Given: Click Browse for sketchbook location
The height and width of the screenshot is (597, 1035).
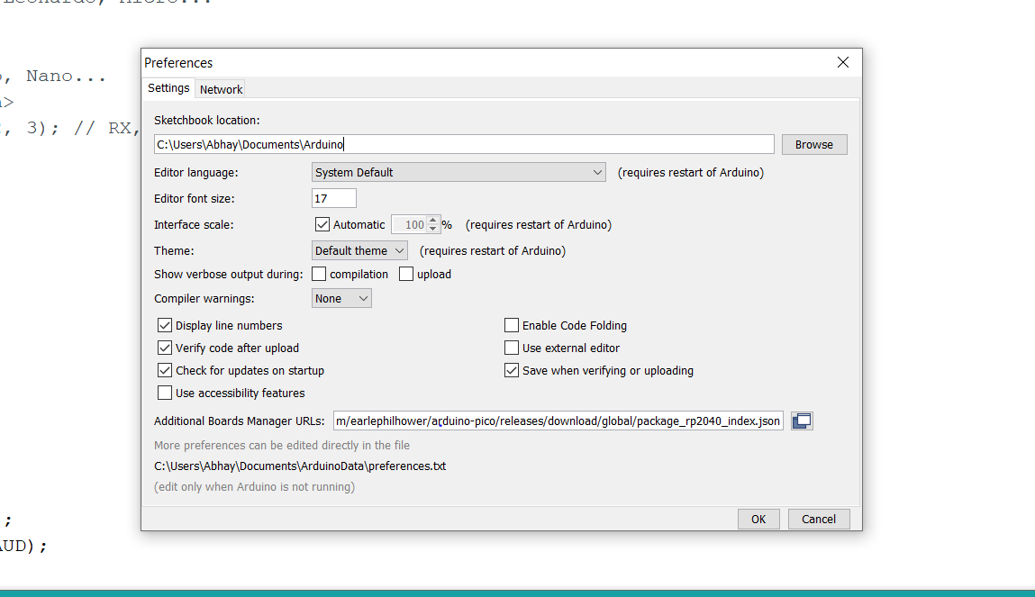Looking at the screenshot, I should tap(814, 144).
